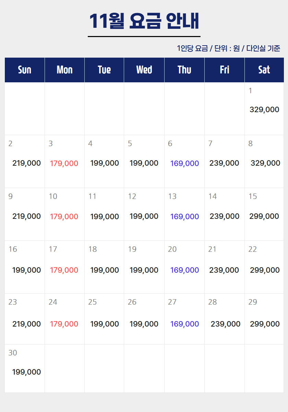The height and width of the screenshot is (412, 288).
Task: Click the 299,000 price on the 22nd
Action: point(265,270)
